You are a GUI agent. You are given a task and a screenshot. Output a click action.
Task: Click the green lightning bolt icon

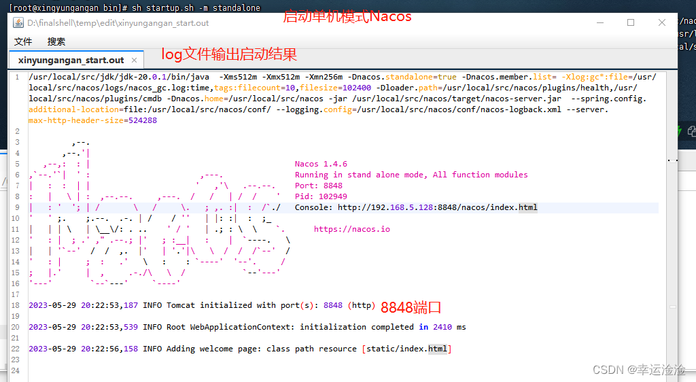click(680, 131)
